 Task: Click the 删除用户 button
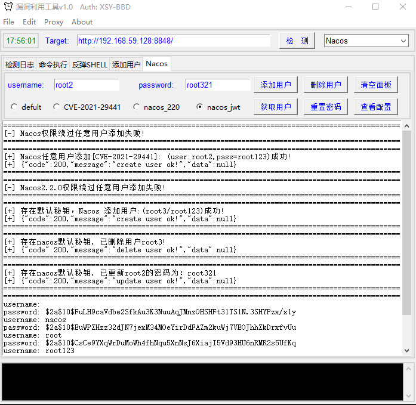point(326,85)
